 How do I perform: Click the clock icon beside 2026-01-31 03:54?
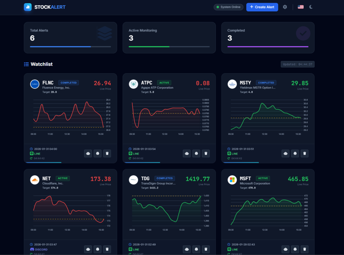pyautogui.click(x=130, y=149)
